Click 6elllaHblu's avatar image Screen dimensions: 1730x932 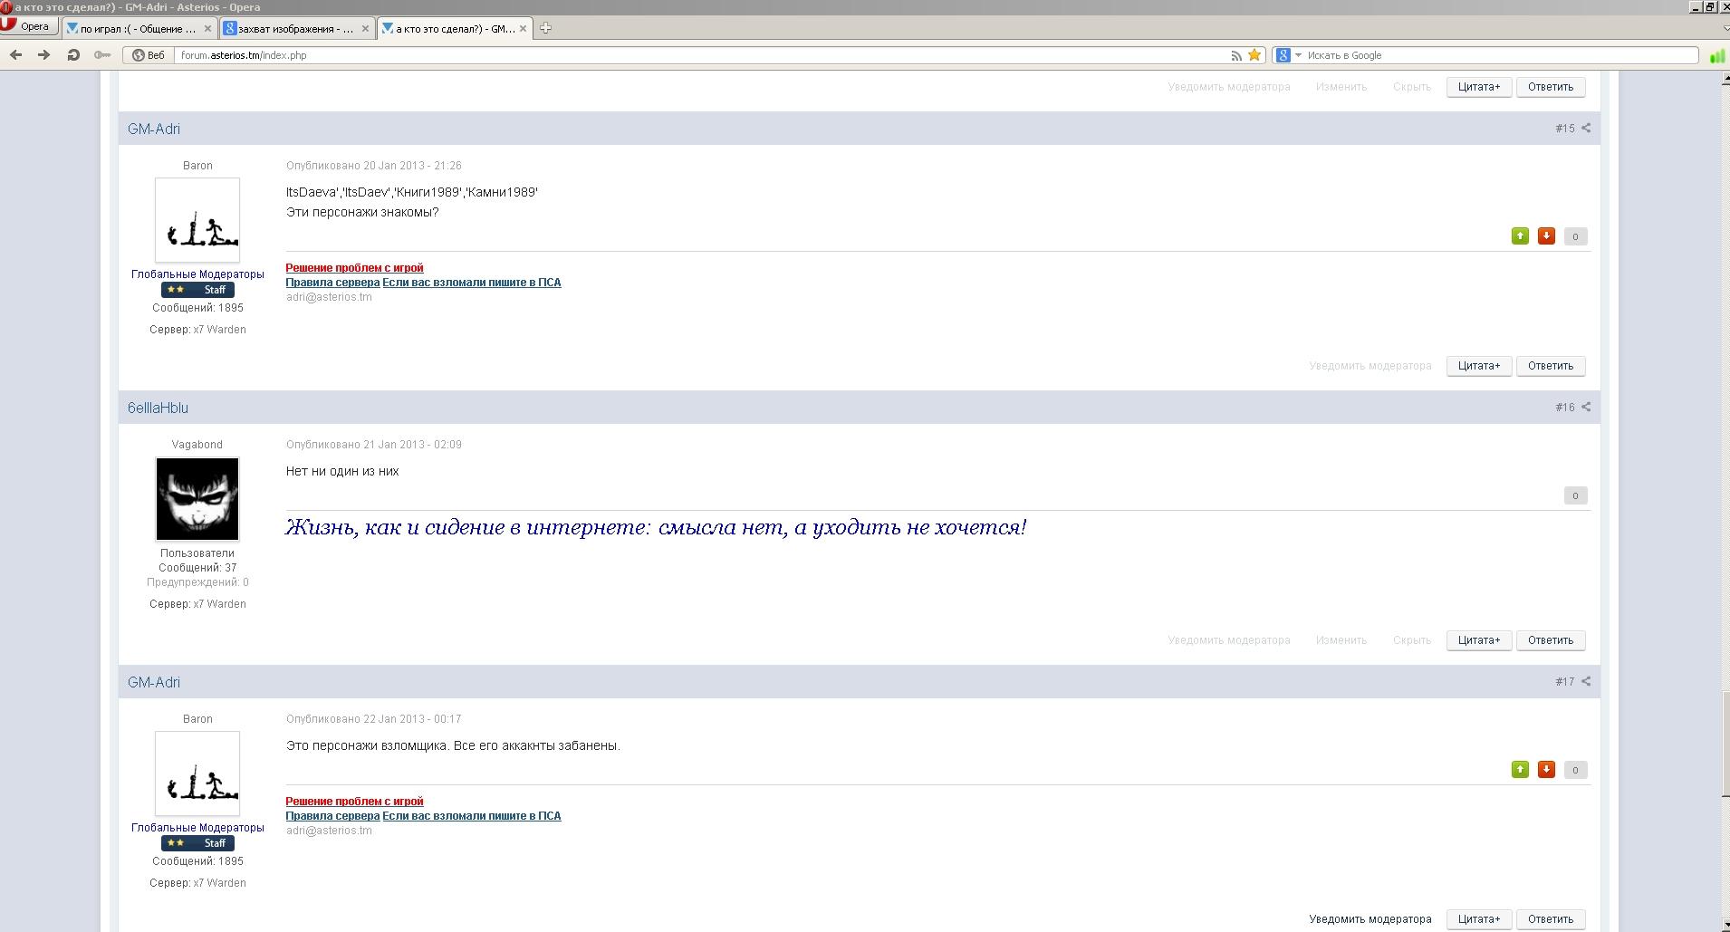pos(197,499)
